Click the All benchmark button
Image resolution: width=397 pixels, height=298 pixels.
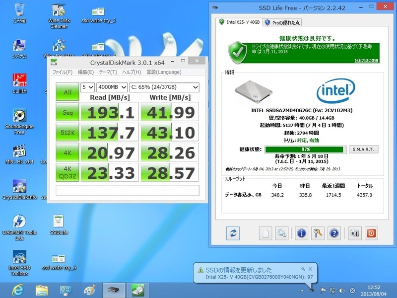coord(67,92)
